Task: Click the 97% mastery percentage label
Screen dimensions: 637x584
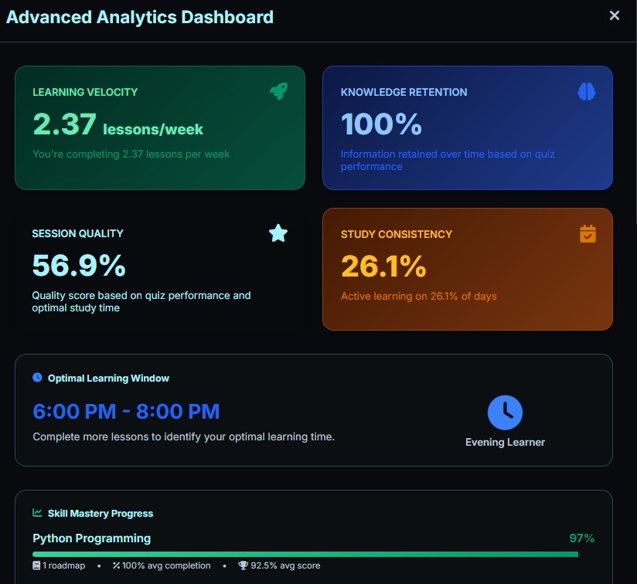Action: [x=582, y=538]
